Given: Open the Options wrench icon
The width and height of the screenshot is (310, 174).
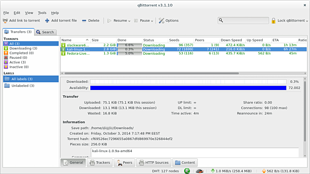Looking at the screenshot, I should click(161, 21).
